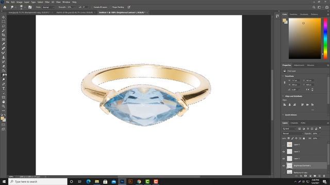Show the hidden top layer visibility
The image size is (330, 185).
[x=284, y=144]
